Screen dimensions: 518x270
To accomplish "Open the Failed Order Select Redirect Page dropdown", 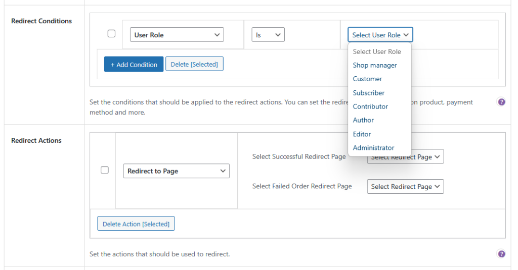I will (405, 187).
